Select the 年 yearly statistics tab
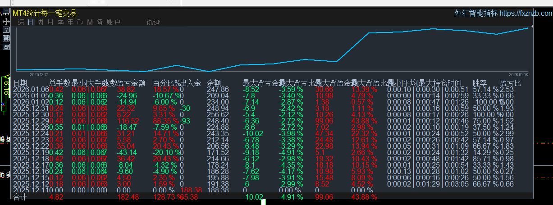 70,22
